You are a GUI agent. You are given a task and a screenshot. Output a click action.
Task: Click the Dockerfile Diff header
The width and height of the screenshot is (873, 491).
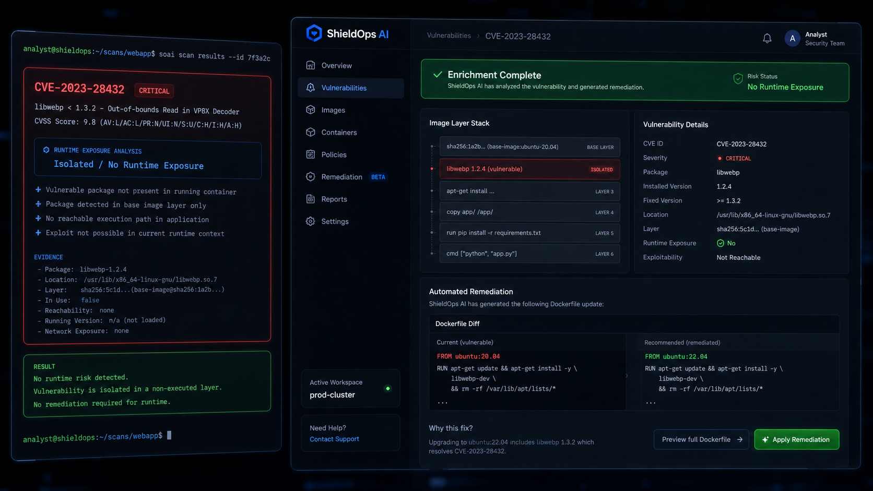tap(457, 324)
